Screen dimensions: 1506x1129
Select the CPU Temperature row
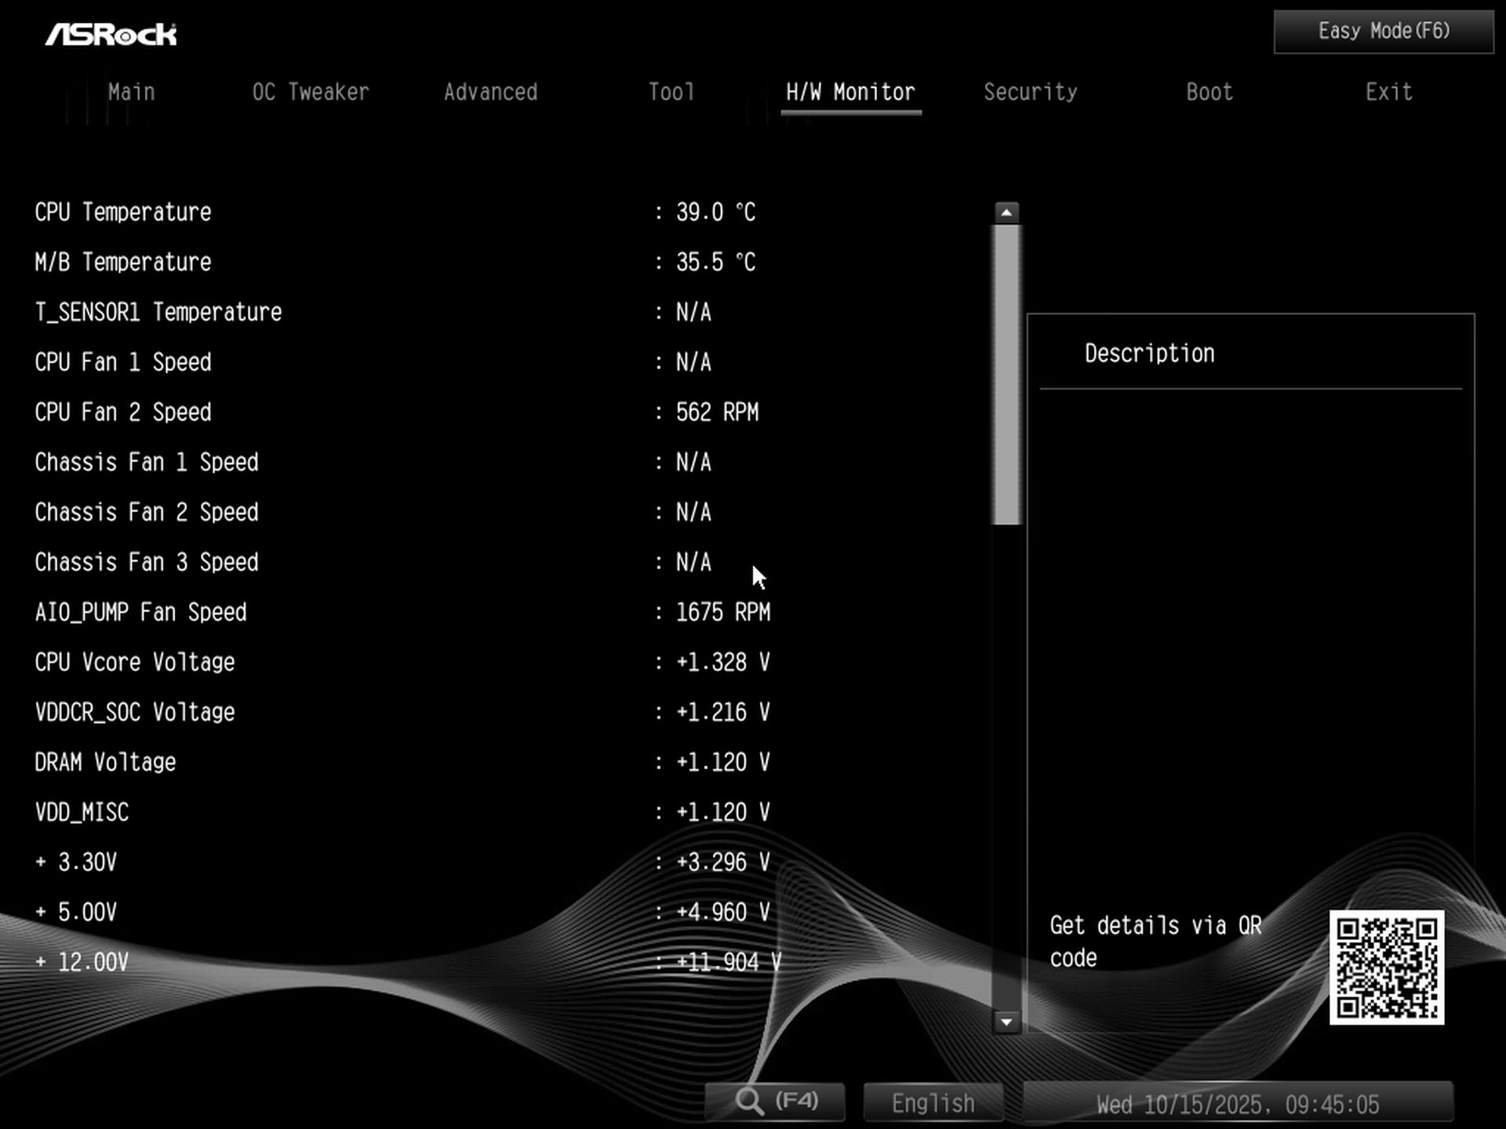click(123, 212)
